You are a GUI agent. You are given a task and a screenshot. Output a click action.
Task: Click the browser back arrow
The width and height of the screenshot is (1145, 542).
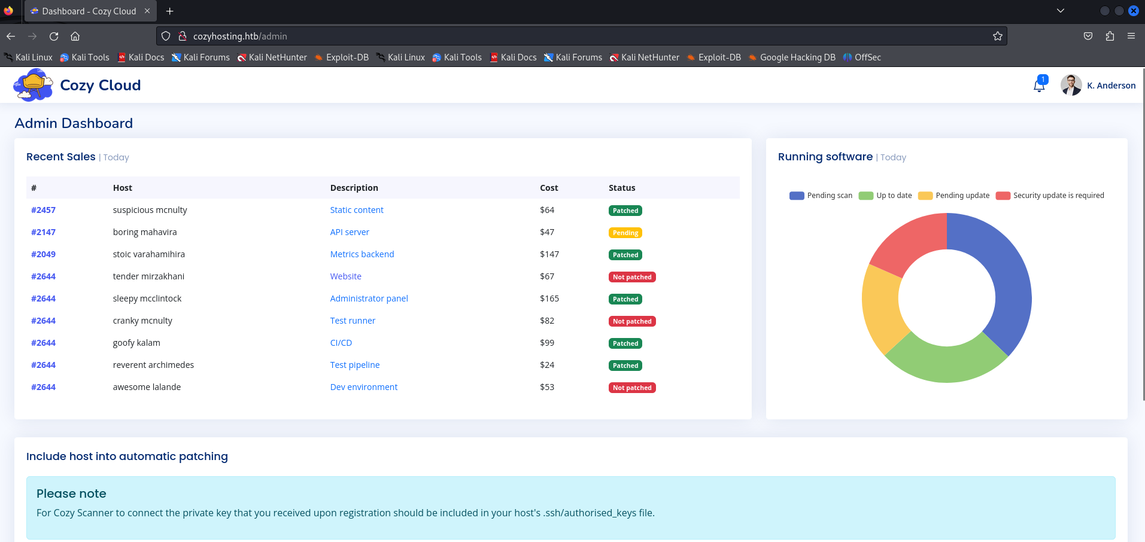click(11, 36)
